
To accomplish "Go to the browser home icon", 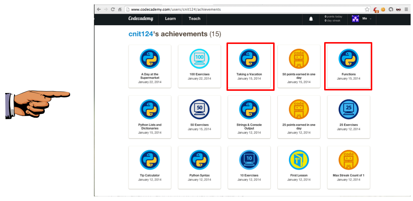I will click(120, 10).
